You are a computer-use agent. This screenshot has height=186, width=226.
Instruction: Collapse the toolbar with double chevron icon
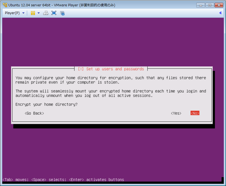(220, 13)
